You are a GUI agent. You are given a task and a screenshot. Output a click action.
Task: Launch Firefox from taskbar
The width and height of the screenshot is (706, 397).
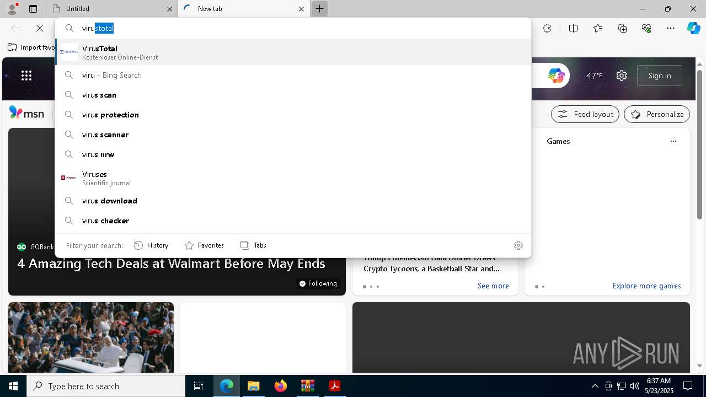pos(280,386)
